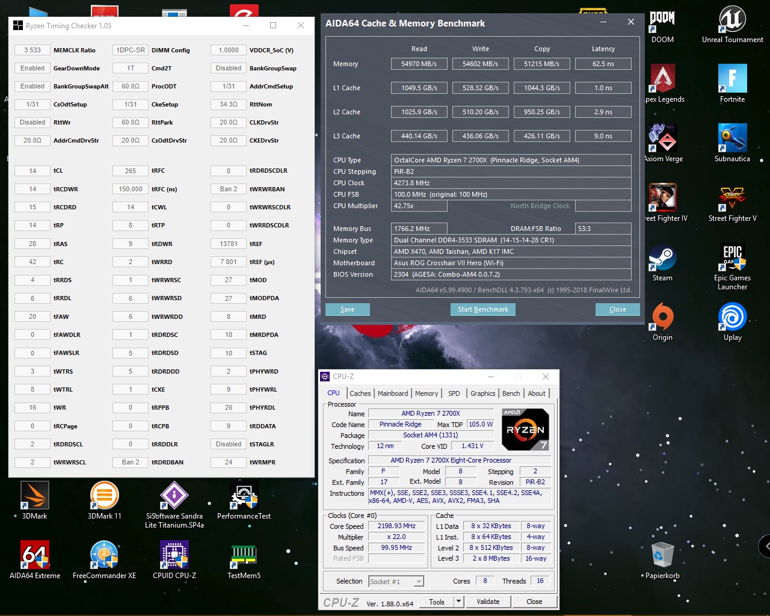770x616 pixels.
Task: Click the tRFC value 265
Action: [131, 171]
